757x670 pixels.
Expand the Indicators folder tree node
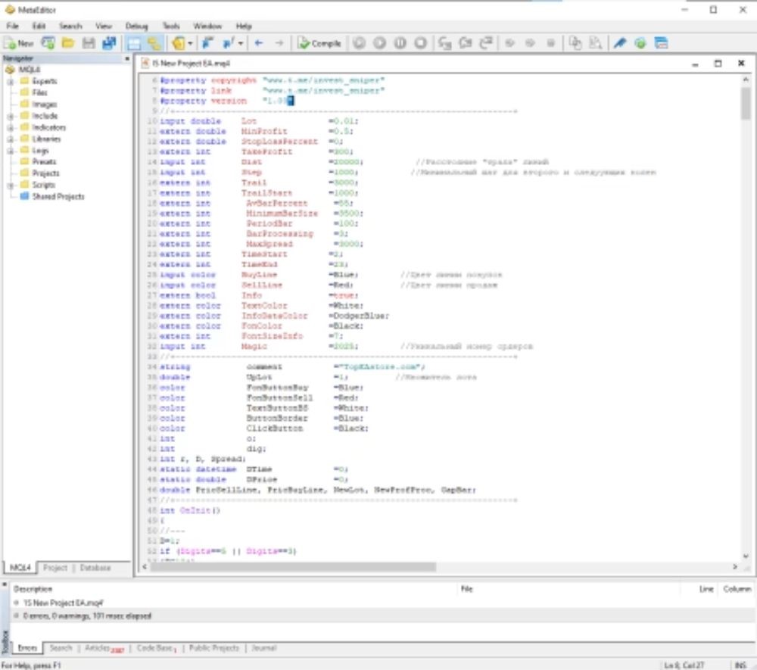click(11, 128)
